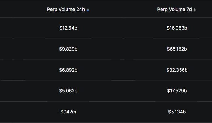Pick the $5.134b 7d volume cell
Screen dimensions: 212x123
pos(177,112)
